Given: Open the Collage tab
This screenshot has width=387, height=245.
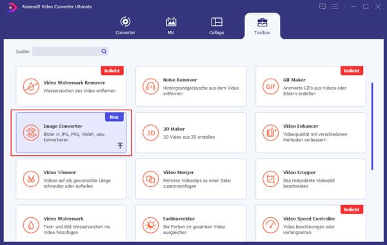Looking at the screenshot, I should pos(217,26).
